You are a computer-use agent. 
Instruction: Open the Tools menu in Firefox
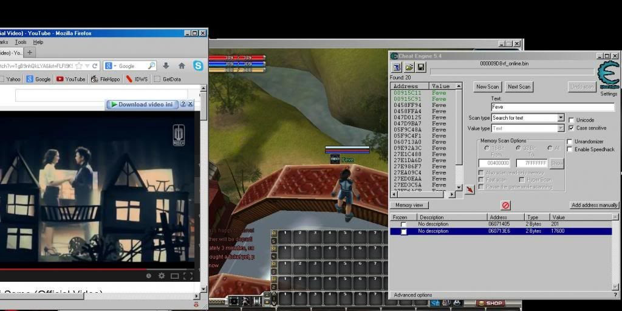21,42
